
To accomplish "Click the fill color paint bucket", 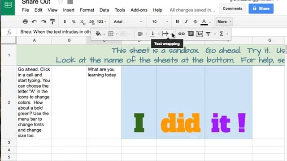I will click(98, 34).
